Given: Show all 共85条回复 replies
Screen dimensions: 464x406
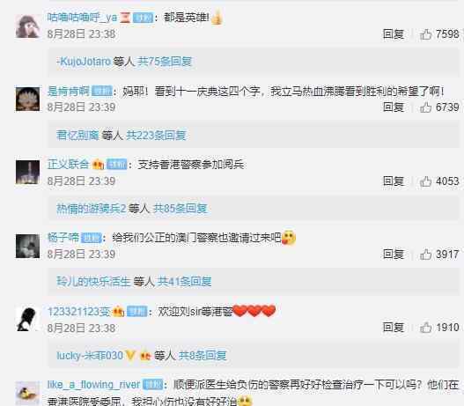Looking at the screenshot, I should click(180, 209).
